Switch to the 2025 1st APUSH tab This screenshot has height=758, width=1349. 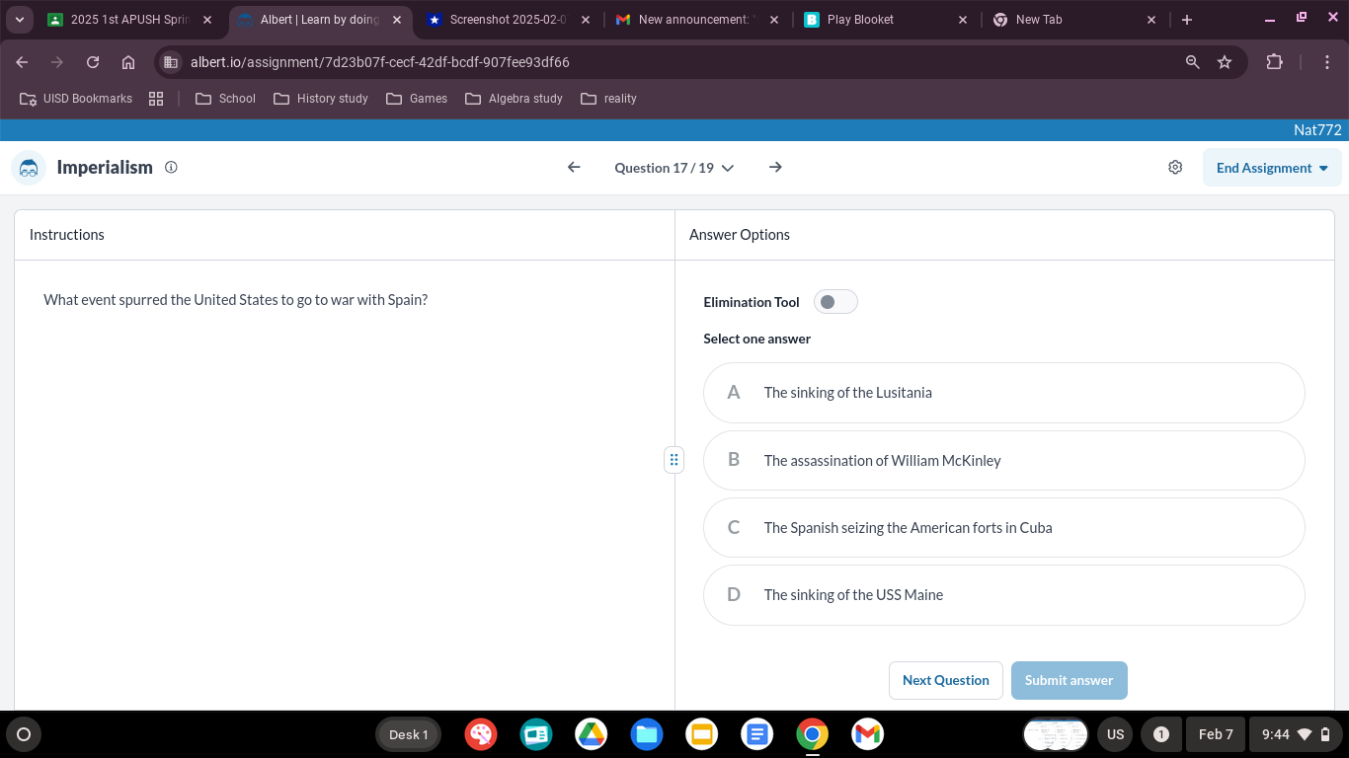point(128,20)
